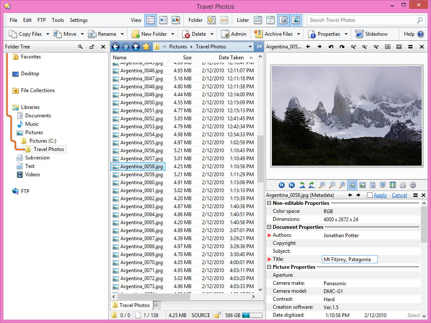This screenshot has width=431, height=323.
Task: Toggle the viewer pane Lister button
Action: pyautogui.click(x=296, y=20)
